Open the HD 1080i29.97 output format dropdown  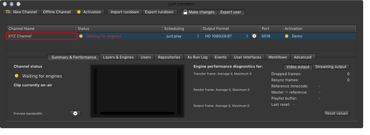point(226,36)
